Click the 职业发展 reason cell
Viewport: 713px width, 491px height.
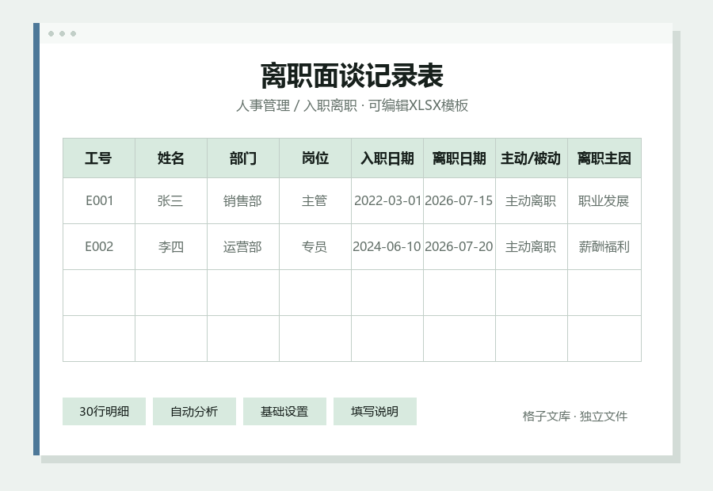[604, 201]
